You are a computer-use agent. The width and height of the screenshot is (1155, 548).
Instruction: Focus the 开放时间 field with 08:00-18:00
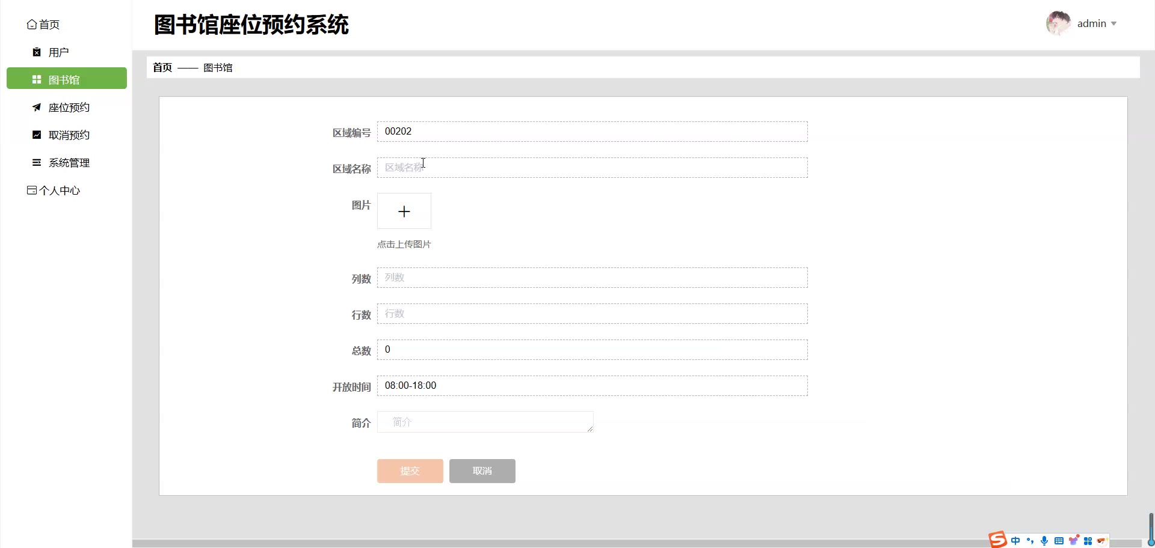click(x=593, y=386)
